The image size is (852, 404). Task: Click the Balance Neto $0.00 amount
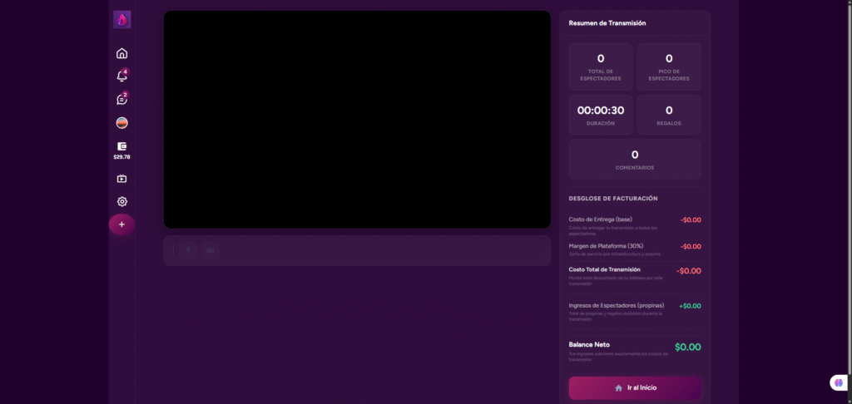(x=687, y=347)
